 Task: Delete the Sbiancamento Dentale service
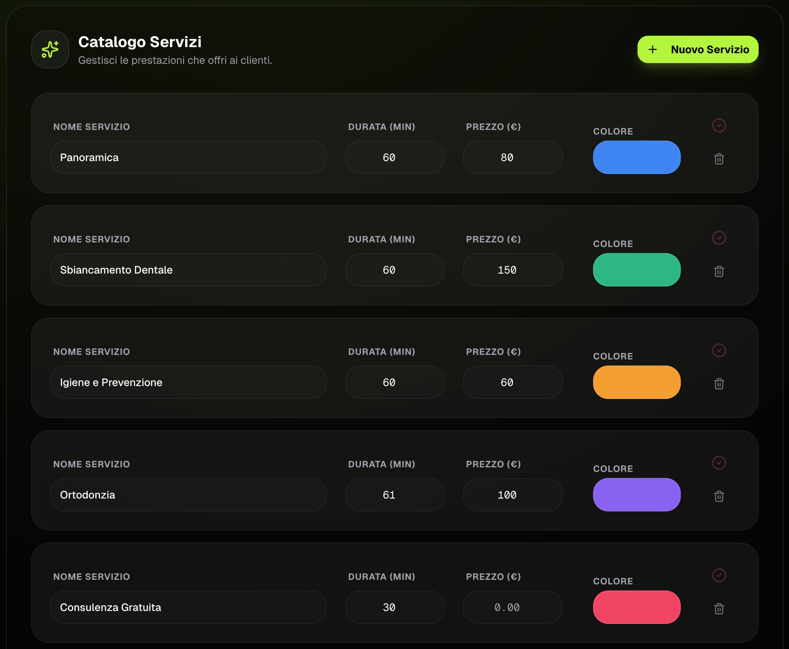click(x=719, y=271)
